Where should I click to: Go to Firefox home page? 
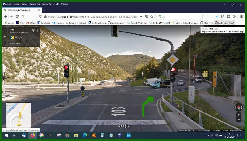point(23,16)
